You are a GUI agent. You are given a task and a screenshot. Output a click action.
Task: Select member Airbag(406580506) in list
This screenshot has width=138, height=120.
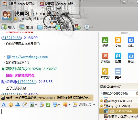[x=119, y=101]
